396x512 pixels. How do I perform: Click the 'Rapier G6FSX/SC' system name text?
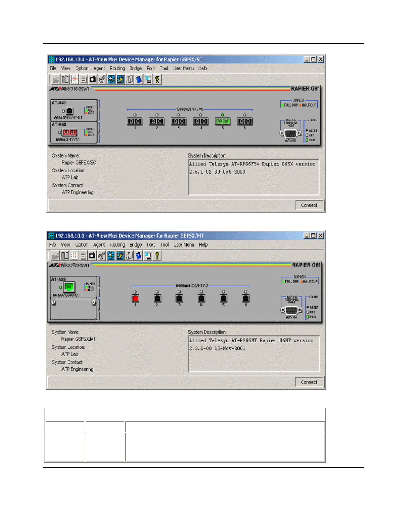(x=79, y=163)
